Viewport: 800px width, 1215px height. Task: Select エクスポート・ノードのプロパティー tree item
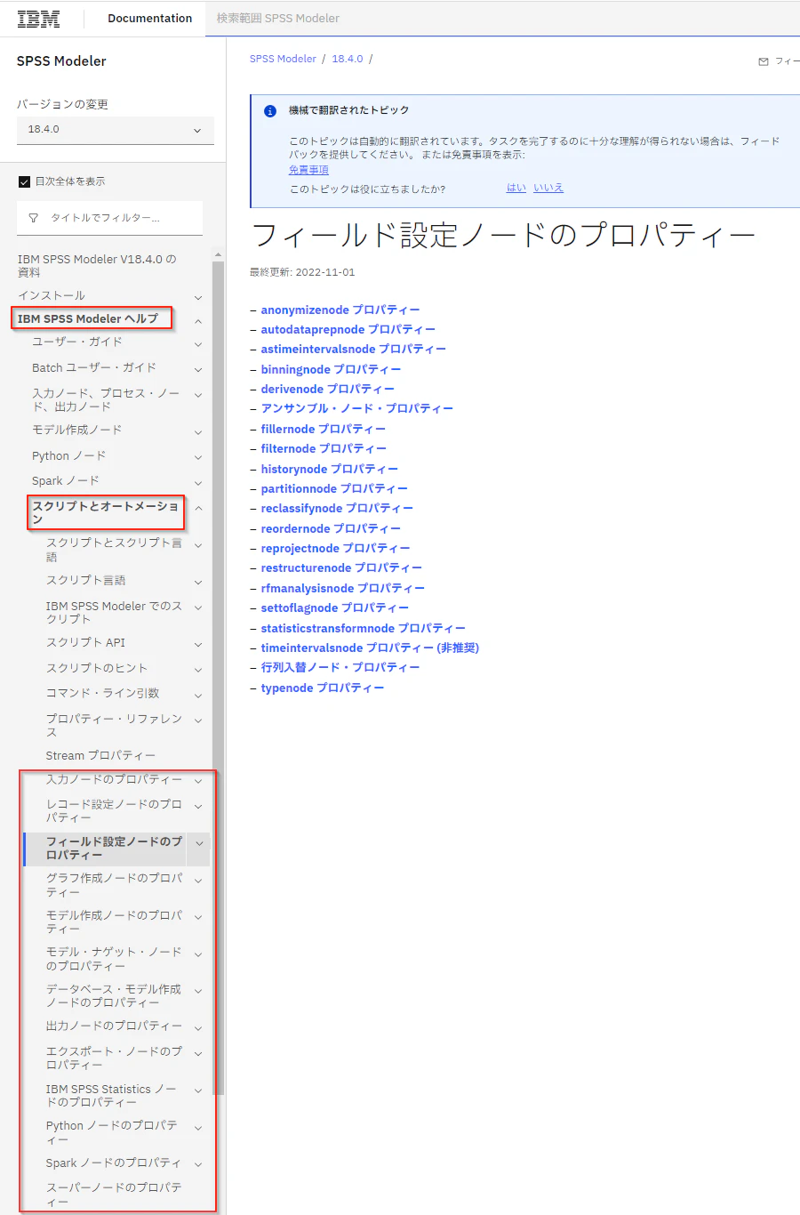(x=114, y=1058)
